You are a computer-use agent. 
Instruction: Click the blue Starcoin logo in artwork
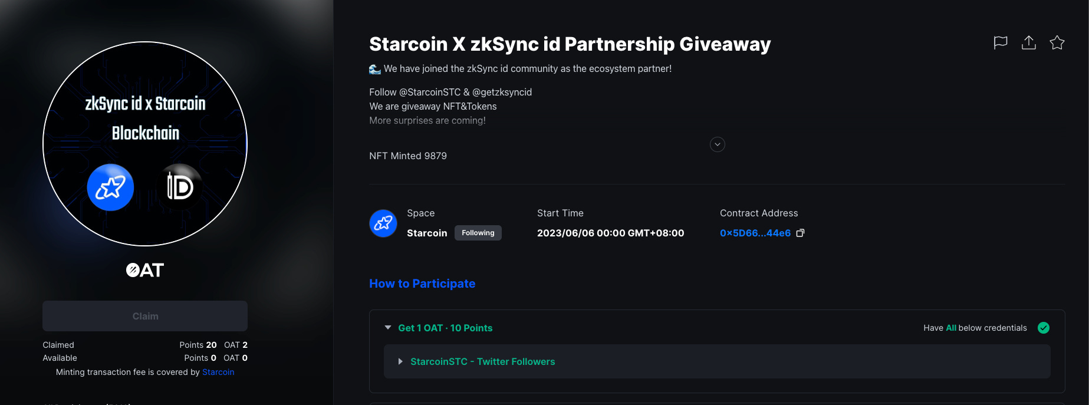[110, 187]
